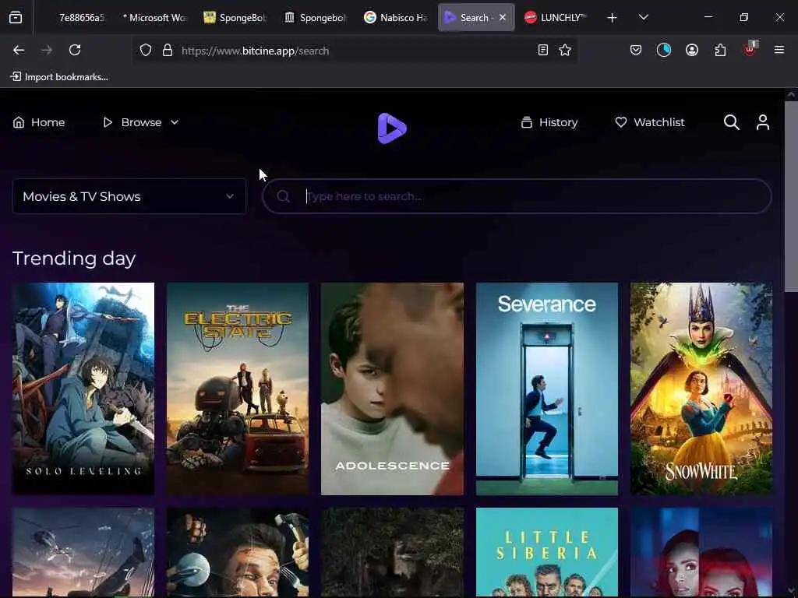Click the Trending day heading
Viewport: 798px width, 598px height.
[74, 259]
